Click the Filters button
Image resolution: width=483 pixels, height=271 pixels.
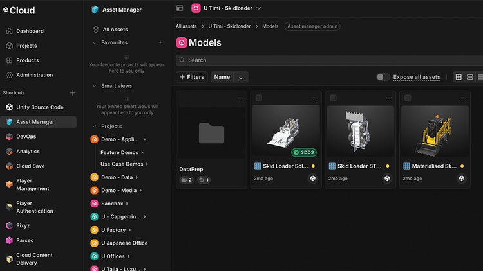point(192,77)
